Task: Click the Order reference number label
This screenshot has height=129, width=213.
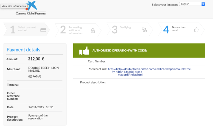Action: click(13, 96)
